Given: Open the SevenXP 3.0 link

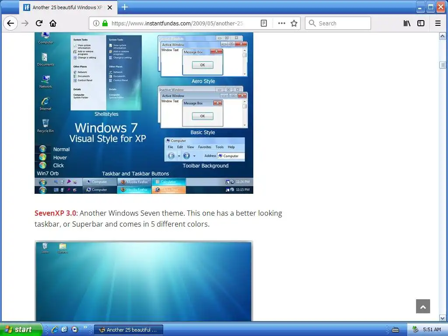Looking at the screenshot, I should pyautogui.click(x=55, y=213).
